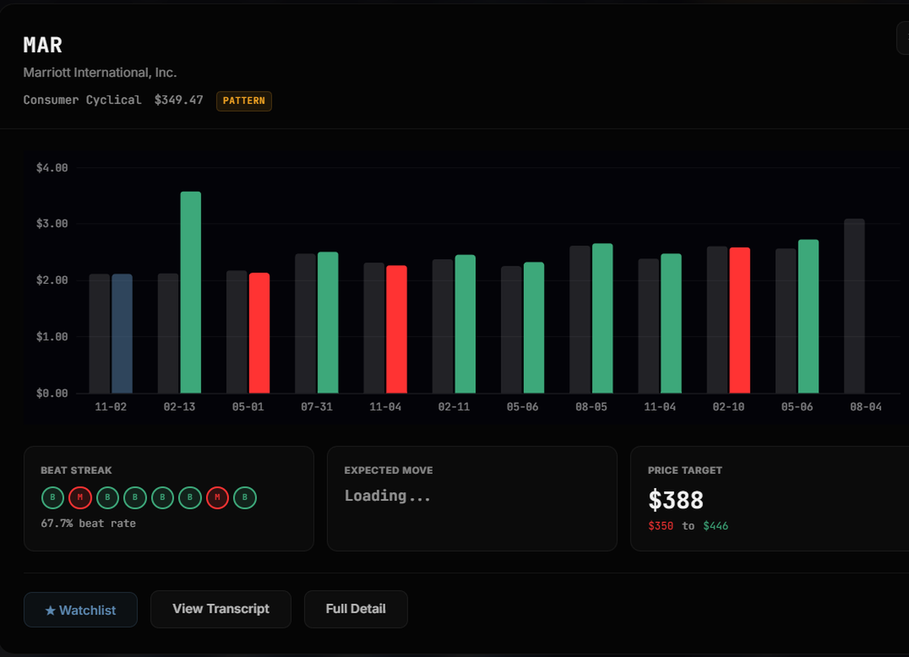Viewport: 909px width, 657px height.
Task: Click the blue bar for 11-02
Action: 122,334
